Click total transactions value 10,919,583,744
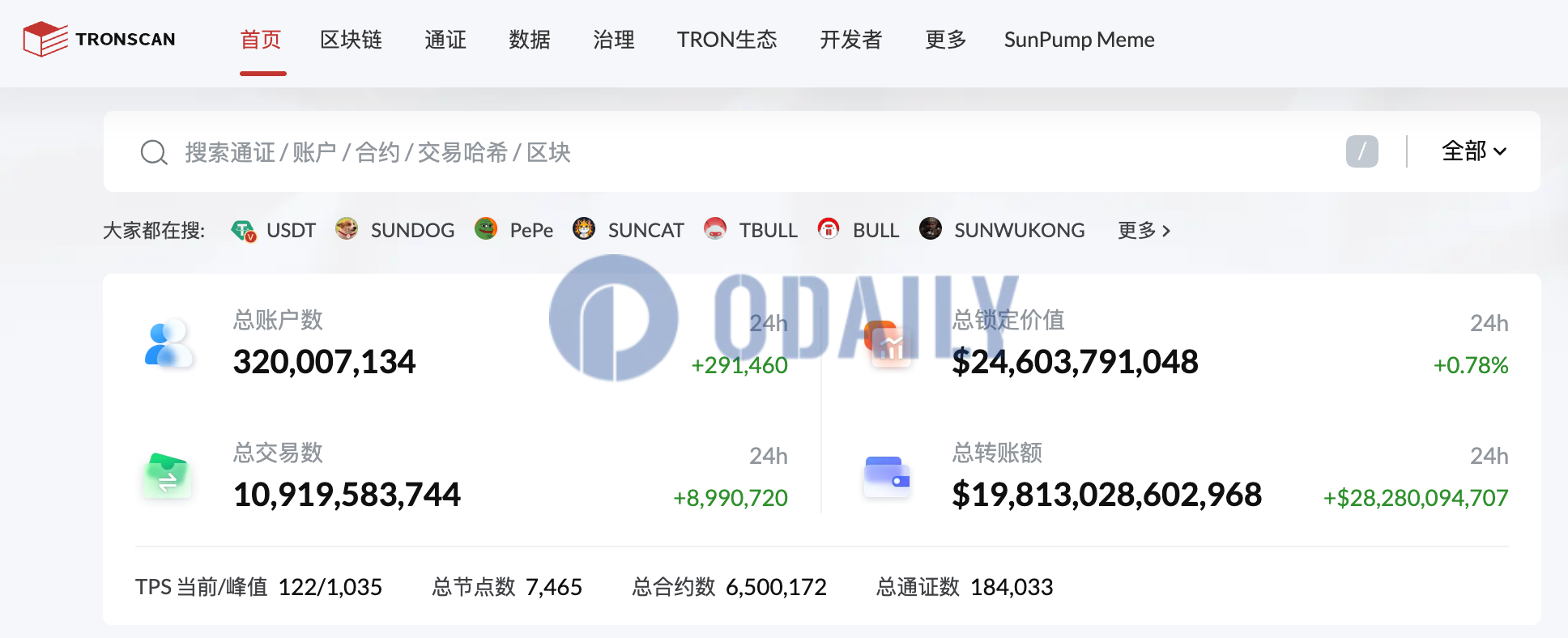This screenshot has height=638, width=1568. point(347,495)
